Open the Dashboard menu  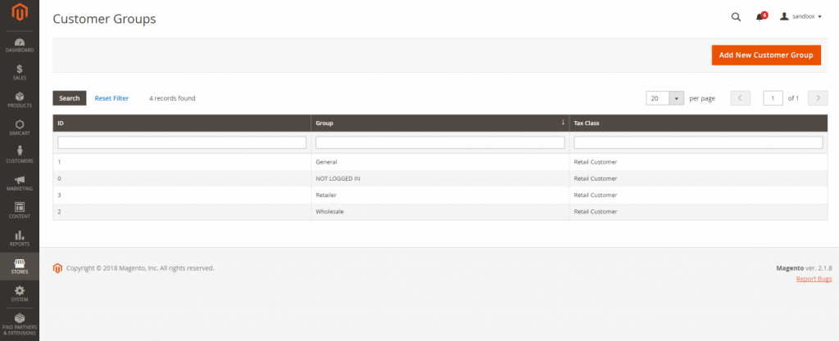(20, 45)
